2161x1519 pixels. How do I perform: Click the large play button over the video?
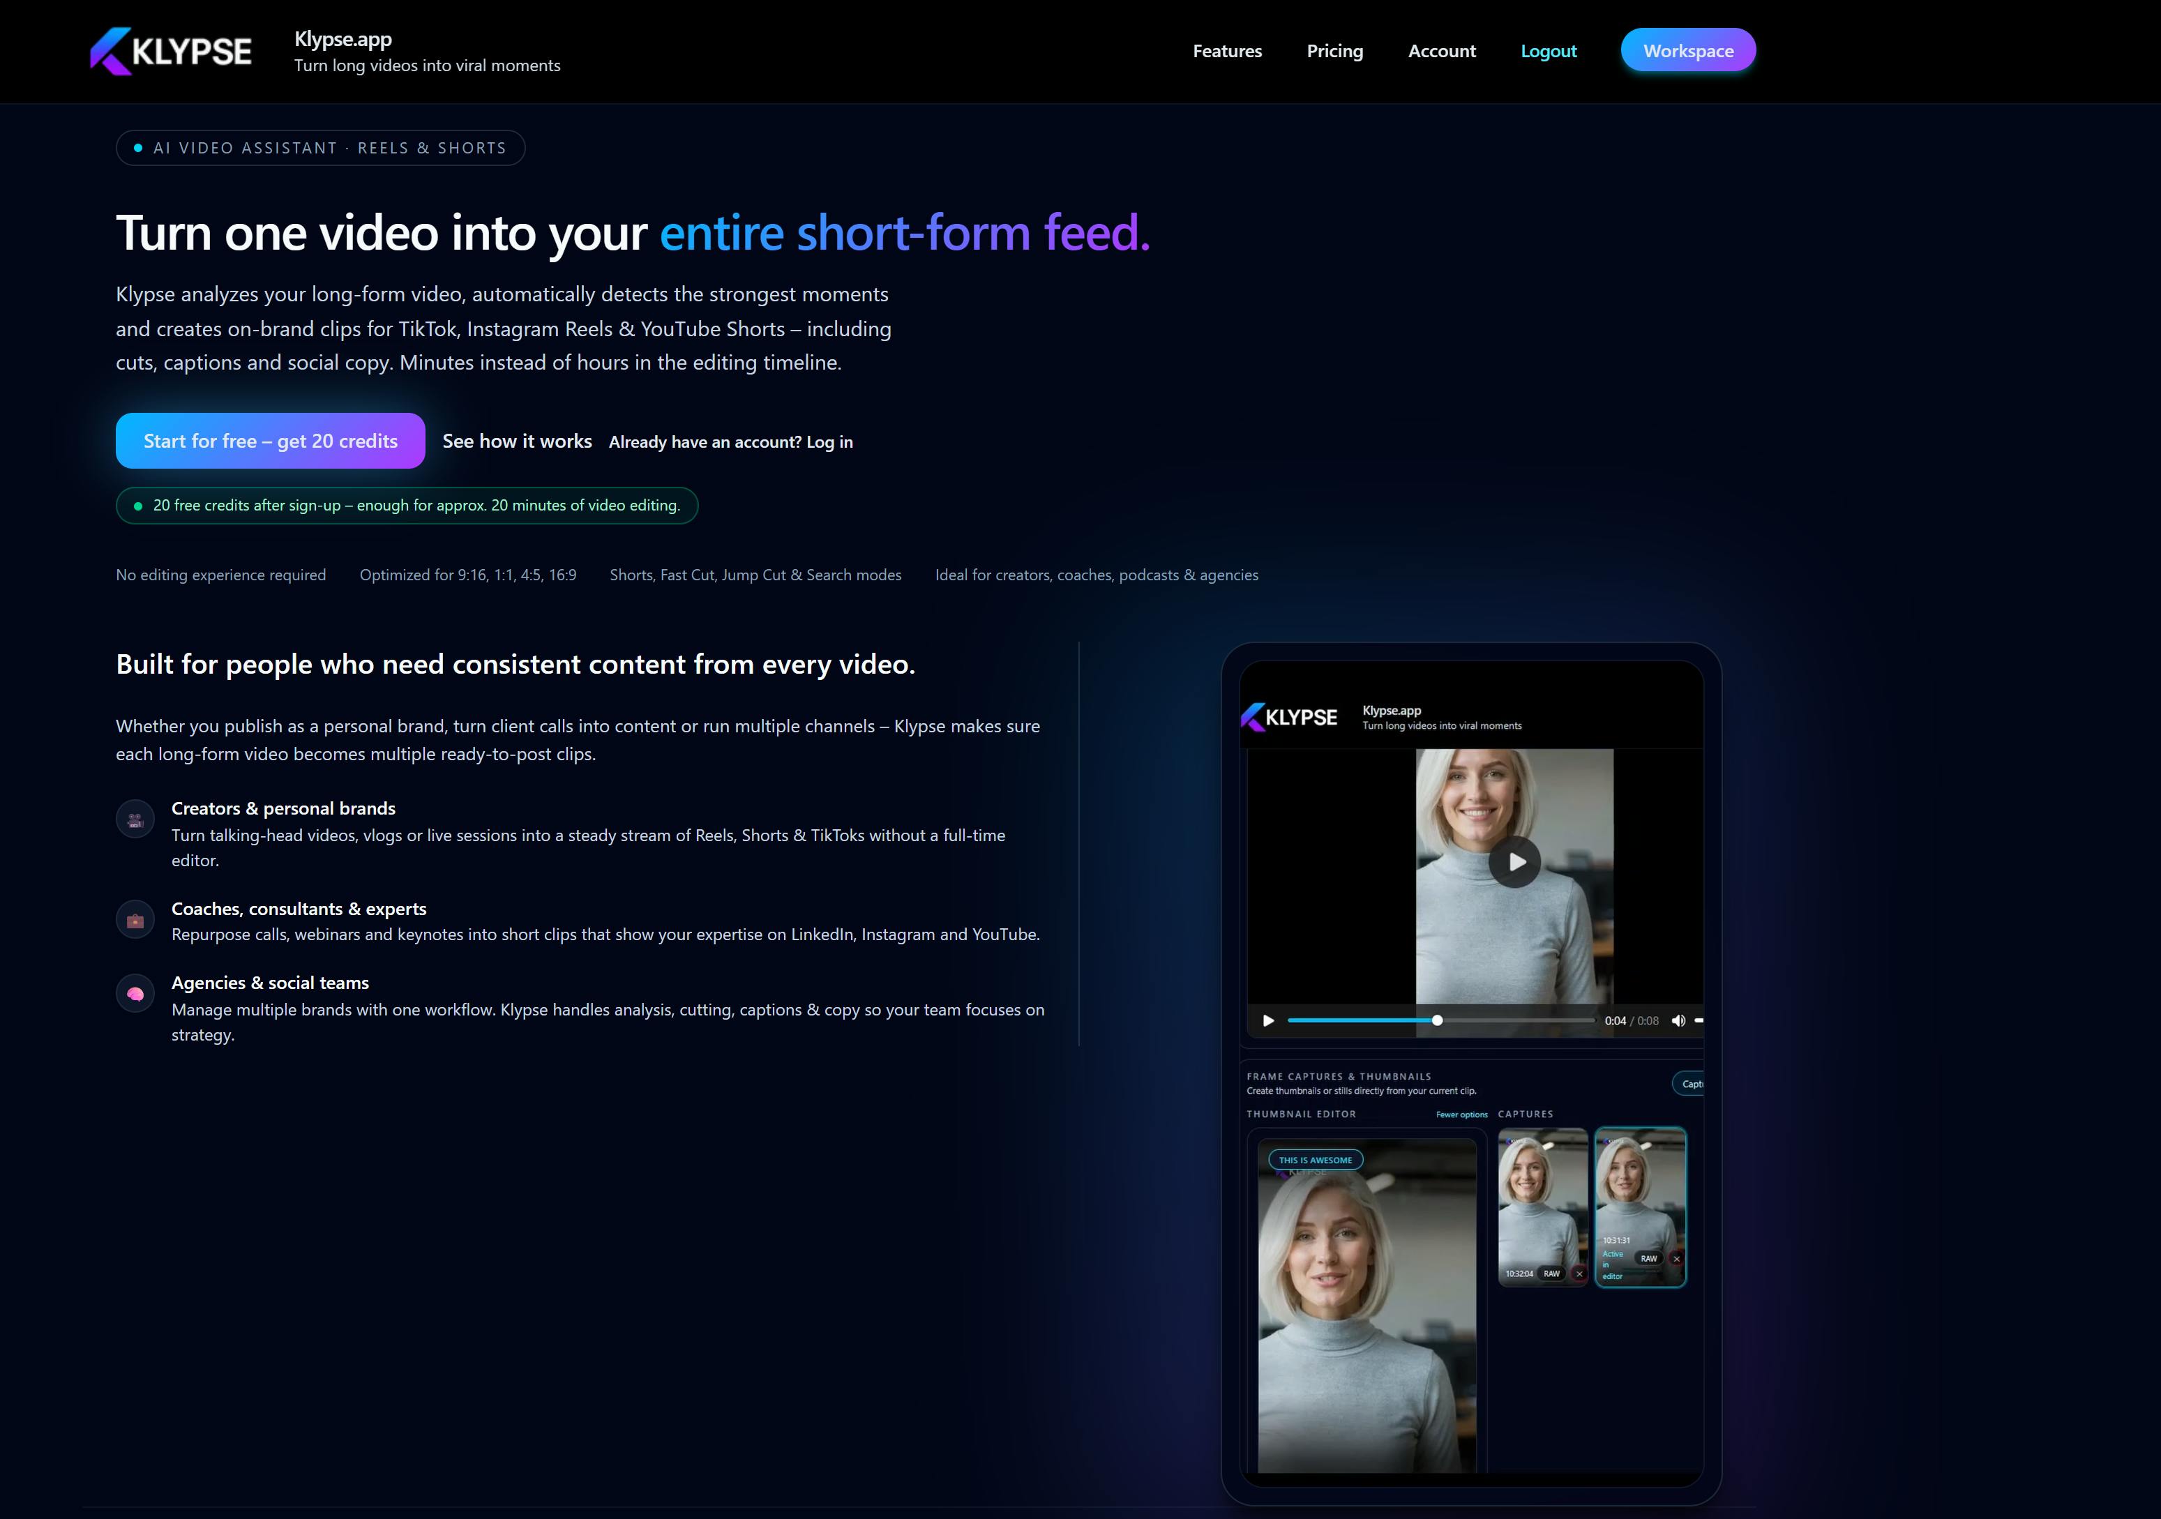tap(1514, 861)
